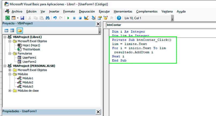The image size is (216, 116).
Task: Click the 'Dim i As Integer' code line
Action: click(128, 32)
